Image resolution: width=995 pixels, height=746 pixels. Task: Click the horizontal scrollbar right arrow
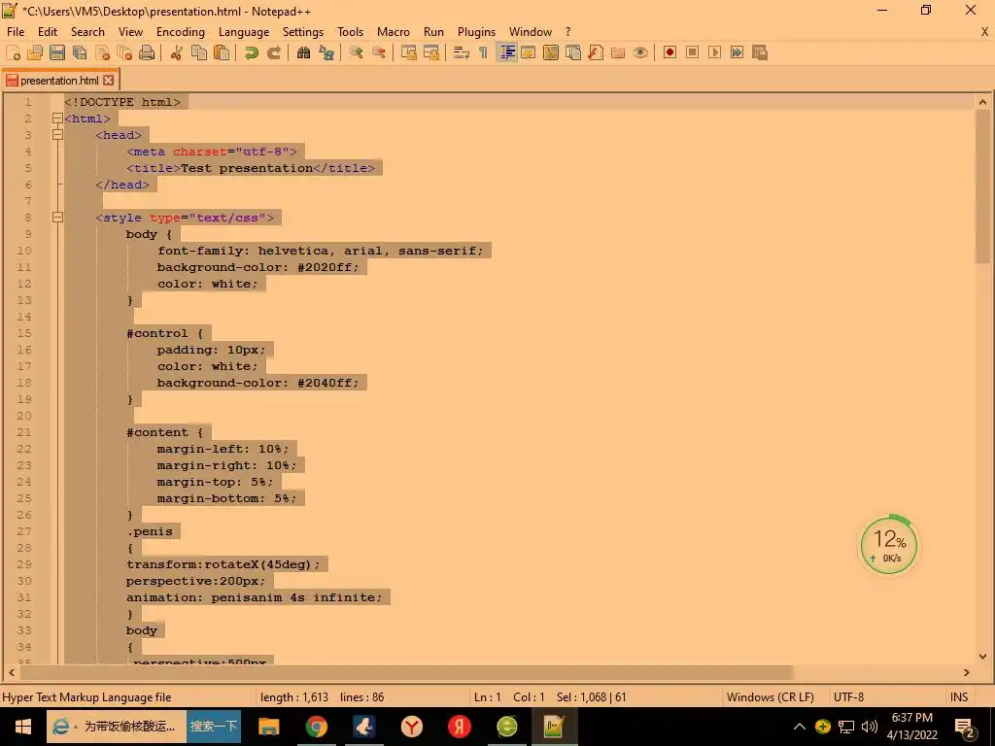(967, 672)
